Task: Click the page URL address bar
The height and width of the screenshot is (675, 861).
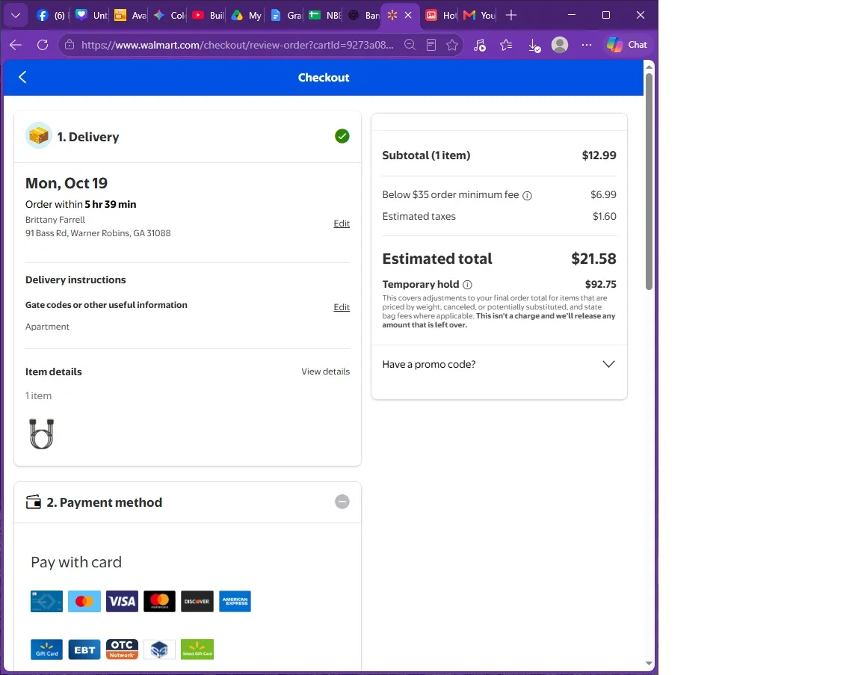Action: coord(237,45)
